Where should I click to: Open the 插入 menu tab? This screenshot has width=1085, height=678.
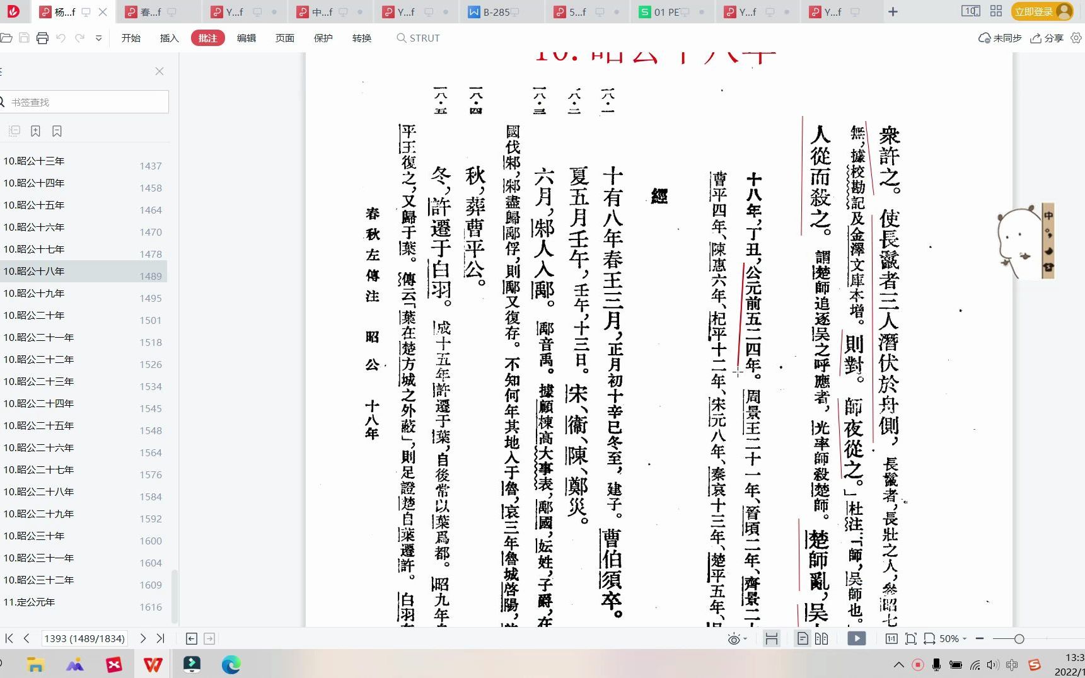170,38
